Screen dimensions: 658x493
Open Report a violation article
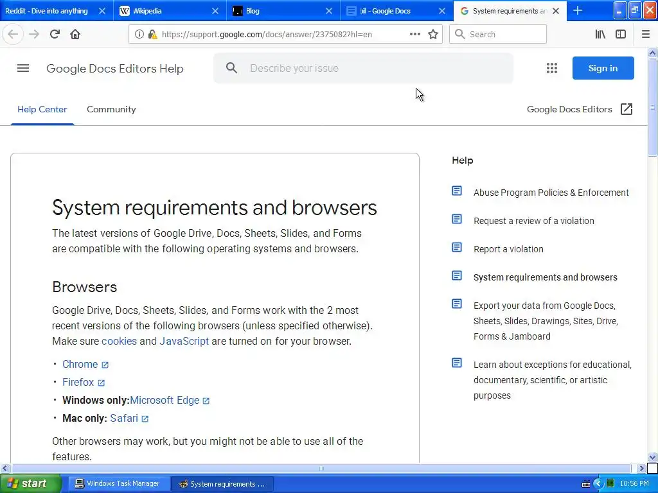click(x=508, y=249)
